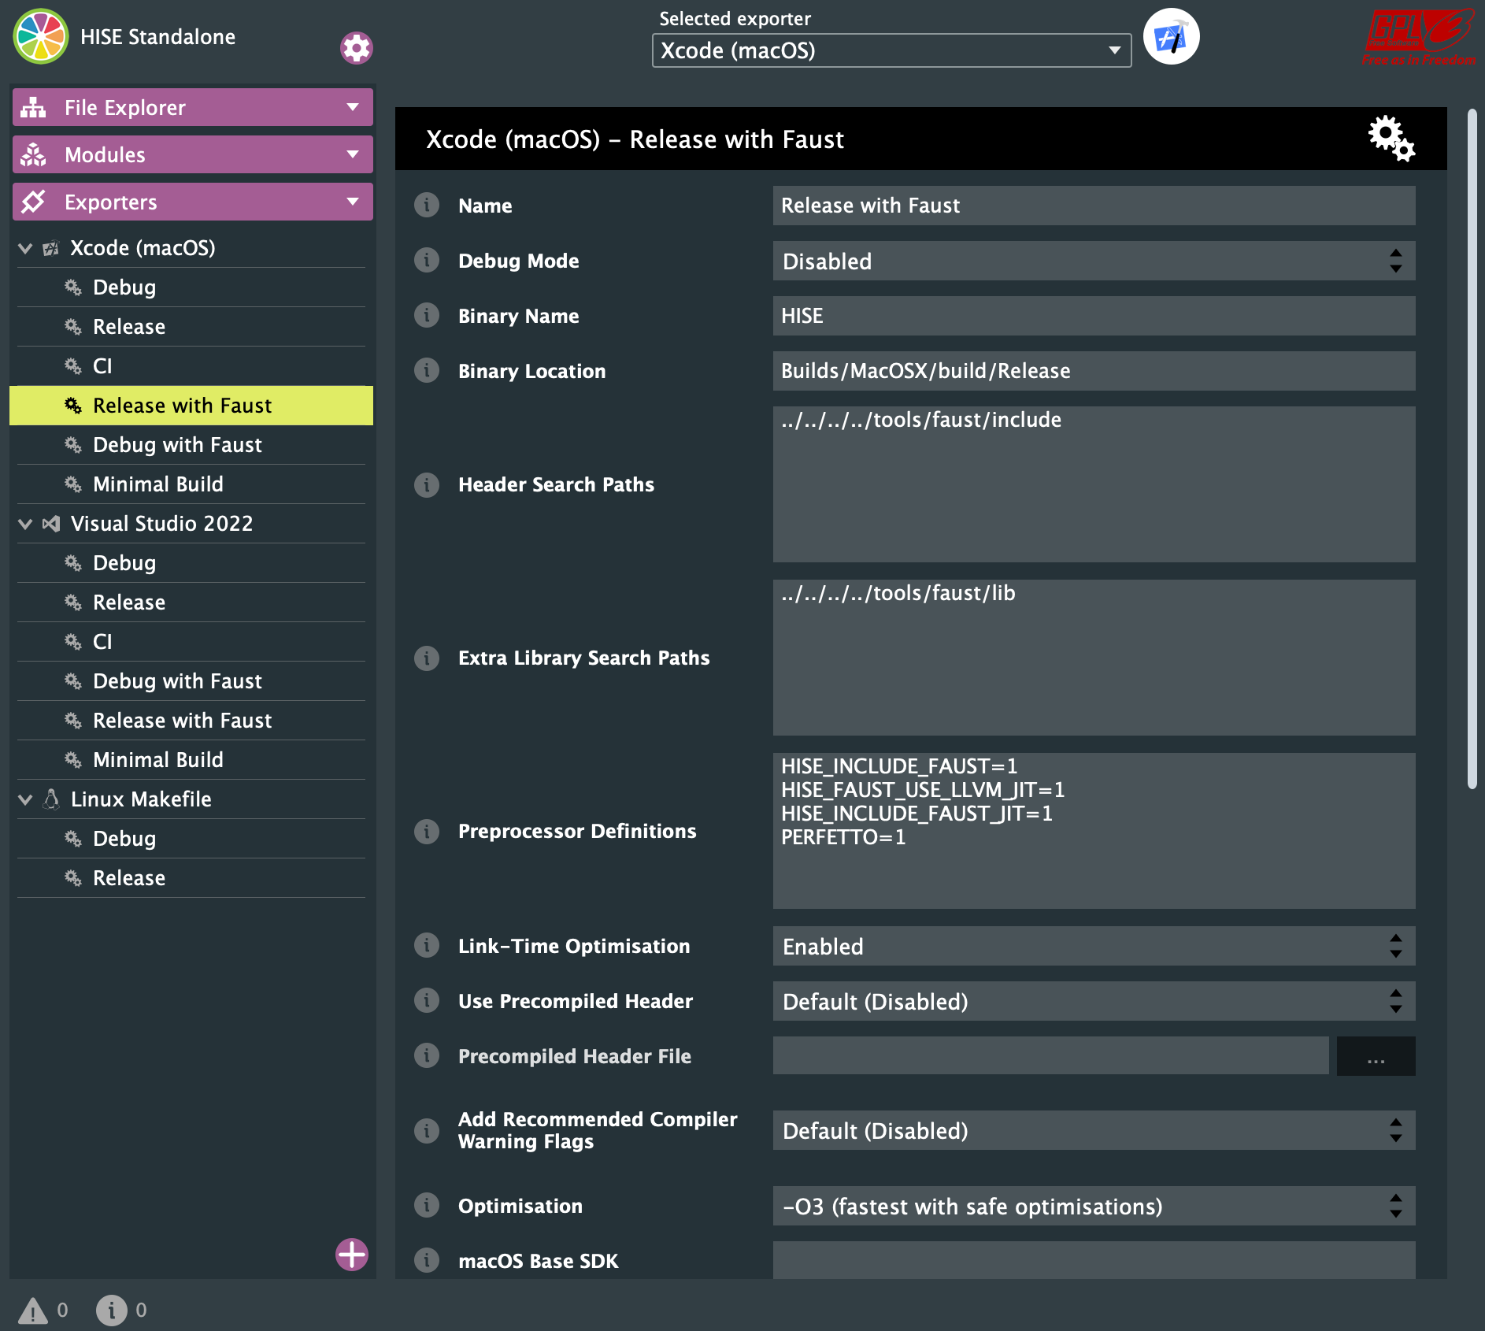The width and height of the screenshot is (1485, 1331).
Task: Click the configuration gears icon in header
Action: pyautogui.click(x=1391, y=139)
